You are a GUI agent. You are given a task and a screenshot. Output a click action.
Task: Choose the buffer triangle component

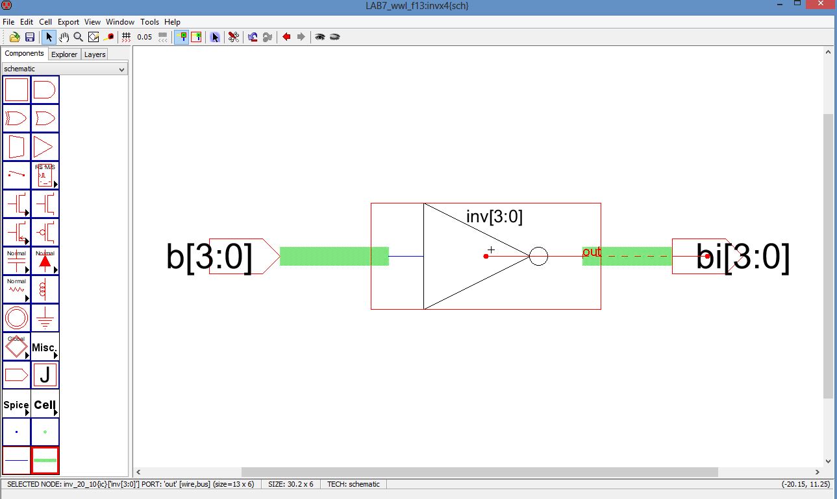pos(45,147)
